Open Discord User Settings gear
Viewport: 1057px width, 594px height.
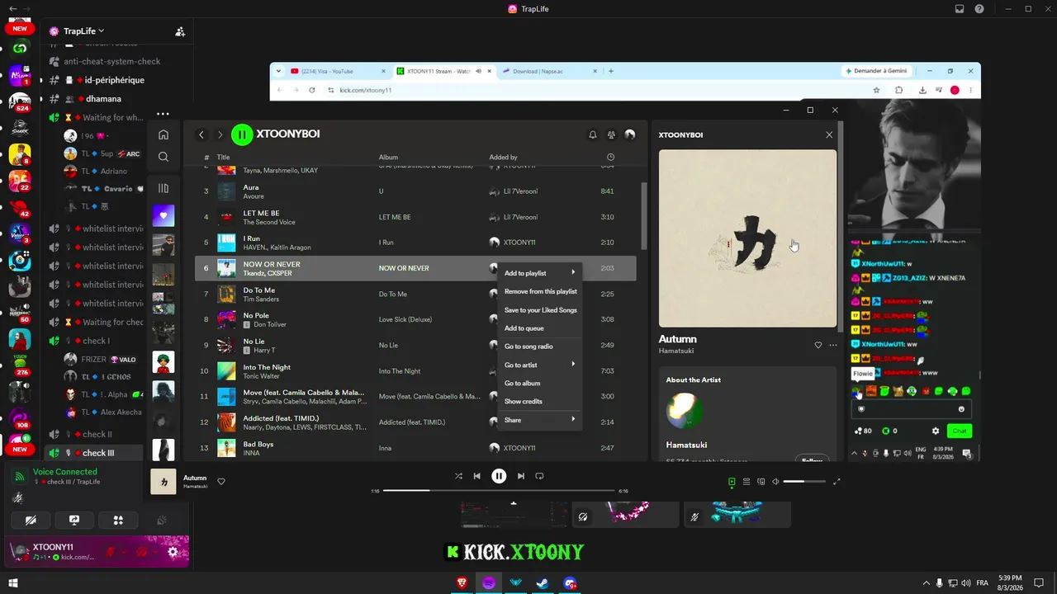[173, 551]
